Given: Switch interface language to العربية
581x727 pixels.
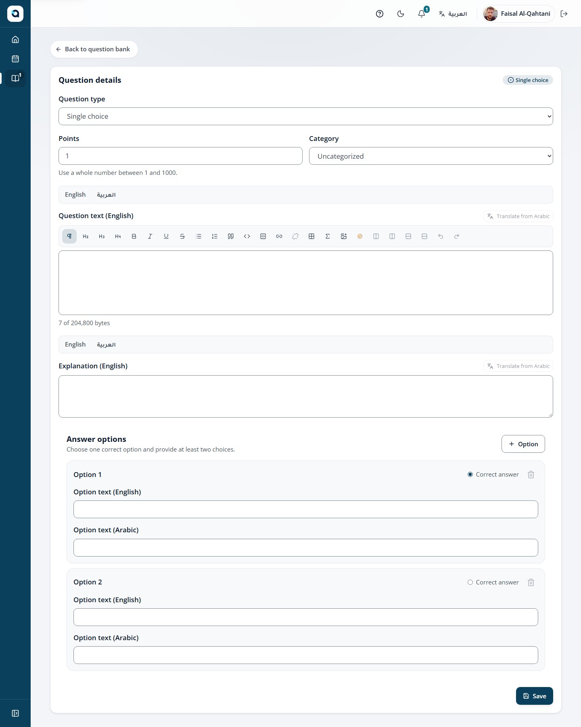Looking at the screenshot, I should (x=453, y=14).
